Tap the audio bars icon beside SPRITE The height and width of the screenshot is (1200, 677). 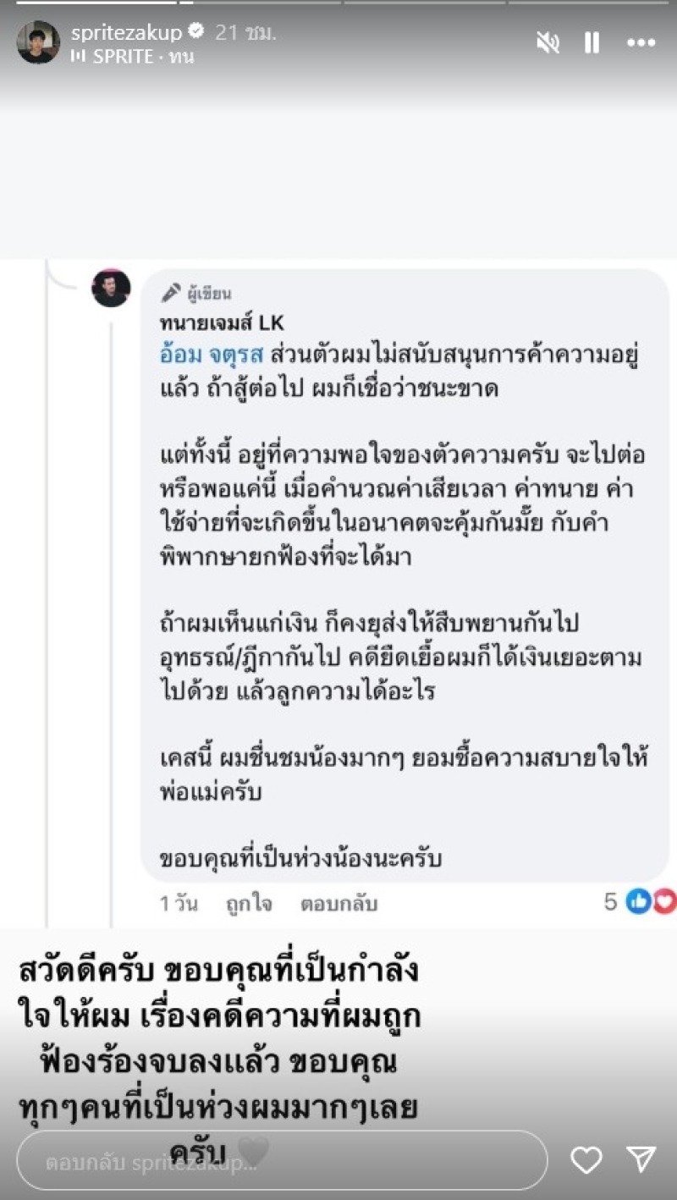pos(79,57)
